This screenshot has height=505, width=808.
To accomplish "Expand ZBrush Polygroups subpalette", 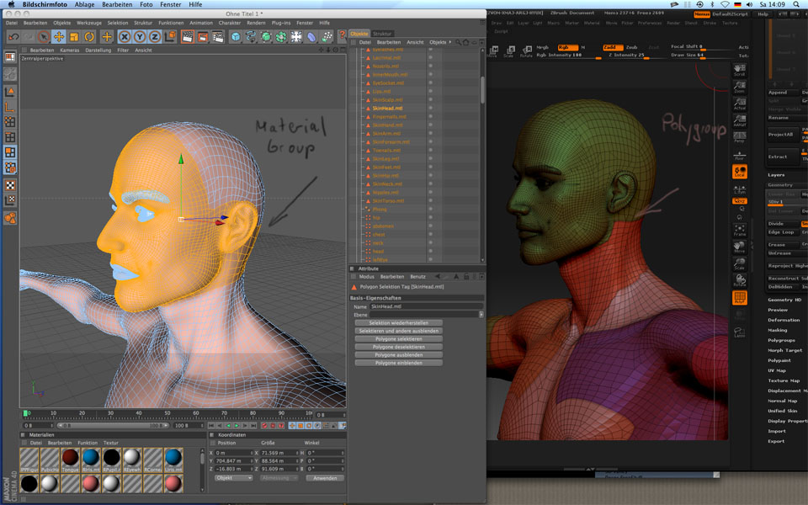I will click(782, 340).
